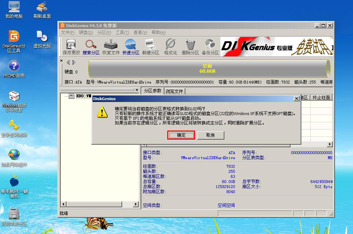Click the 保存更改 toolbar icon

(x=71, y=47)
